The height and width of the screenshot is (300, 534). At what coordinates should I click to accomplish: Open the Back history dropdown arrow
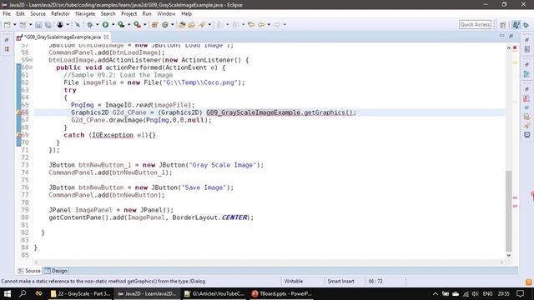pos(269,24)
